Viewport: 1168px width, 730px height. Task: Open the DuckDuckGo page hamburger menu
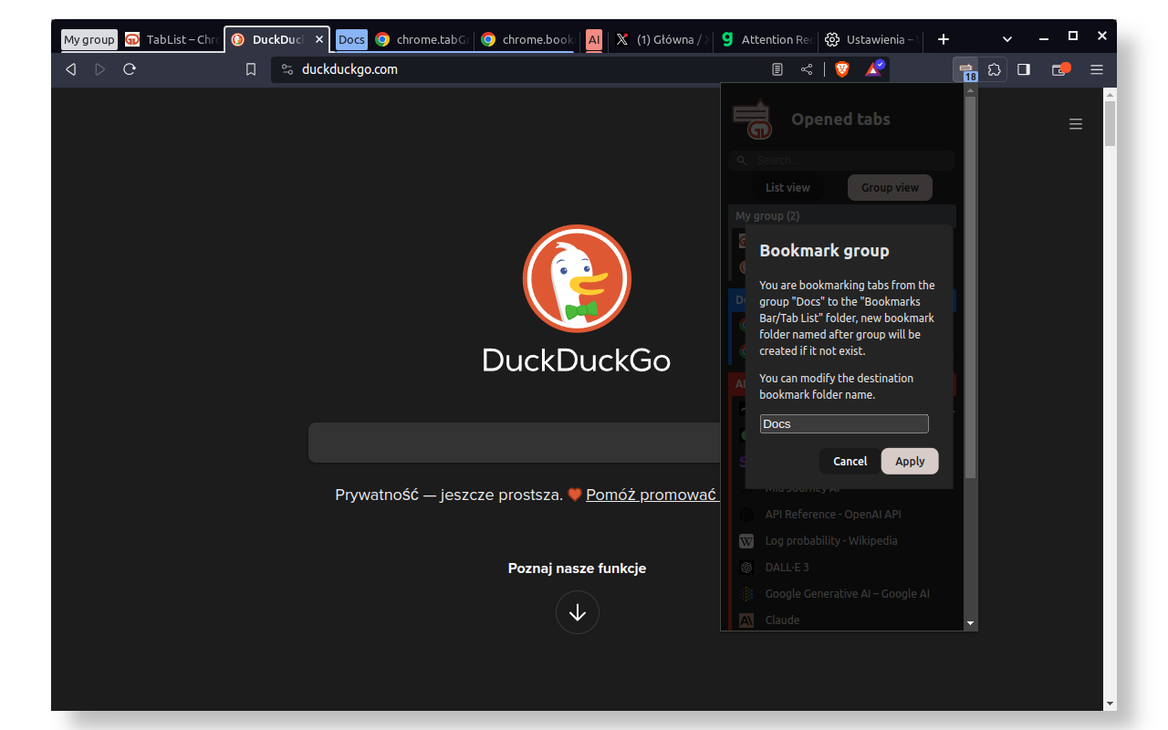click(1076, 124)
